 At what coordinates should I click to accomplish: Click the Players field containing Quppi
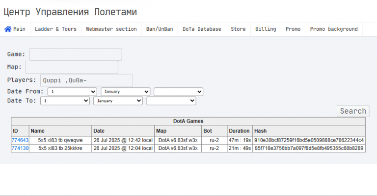[x=86, y=80]
